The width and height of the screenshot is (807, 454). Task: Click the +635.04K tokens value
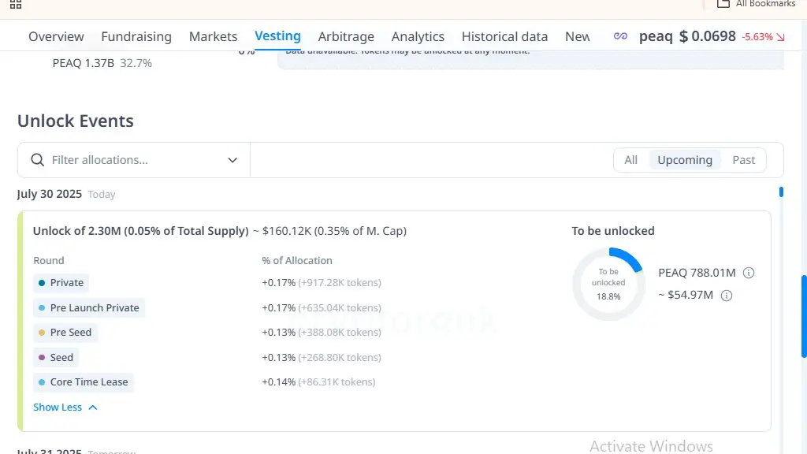(x=340, y=308)
